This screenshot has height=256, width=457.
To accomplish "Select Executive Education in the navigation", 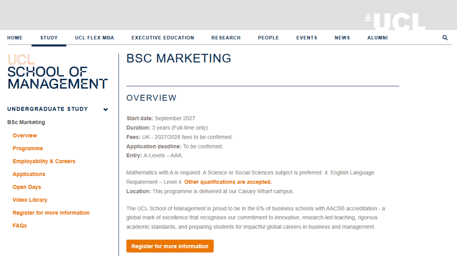I will [x=162, y=38].
